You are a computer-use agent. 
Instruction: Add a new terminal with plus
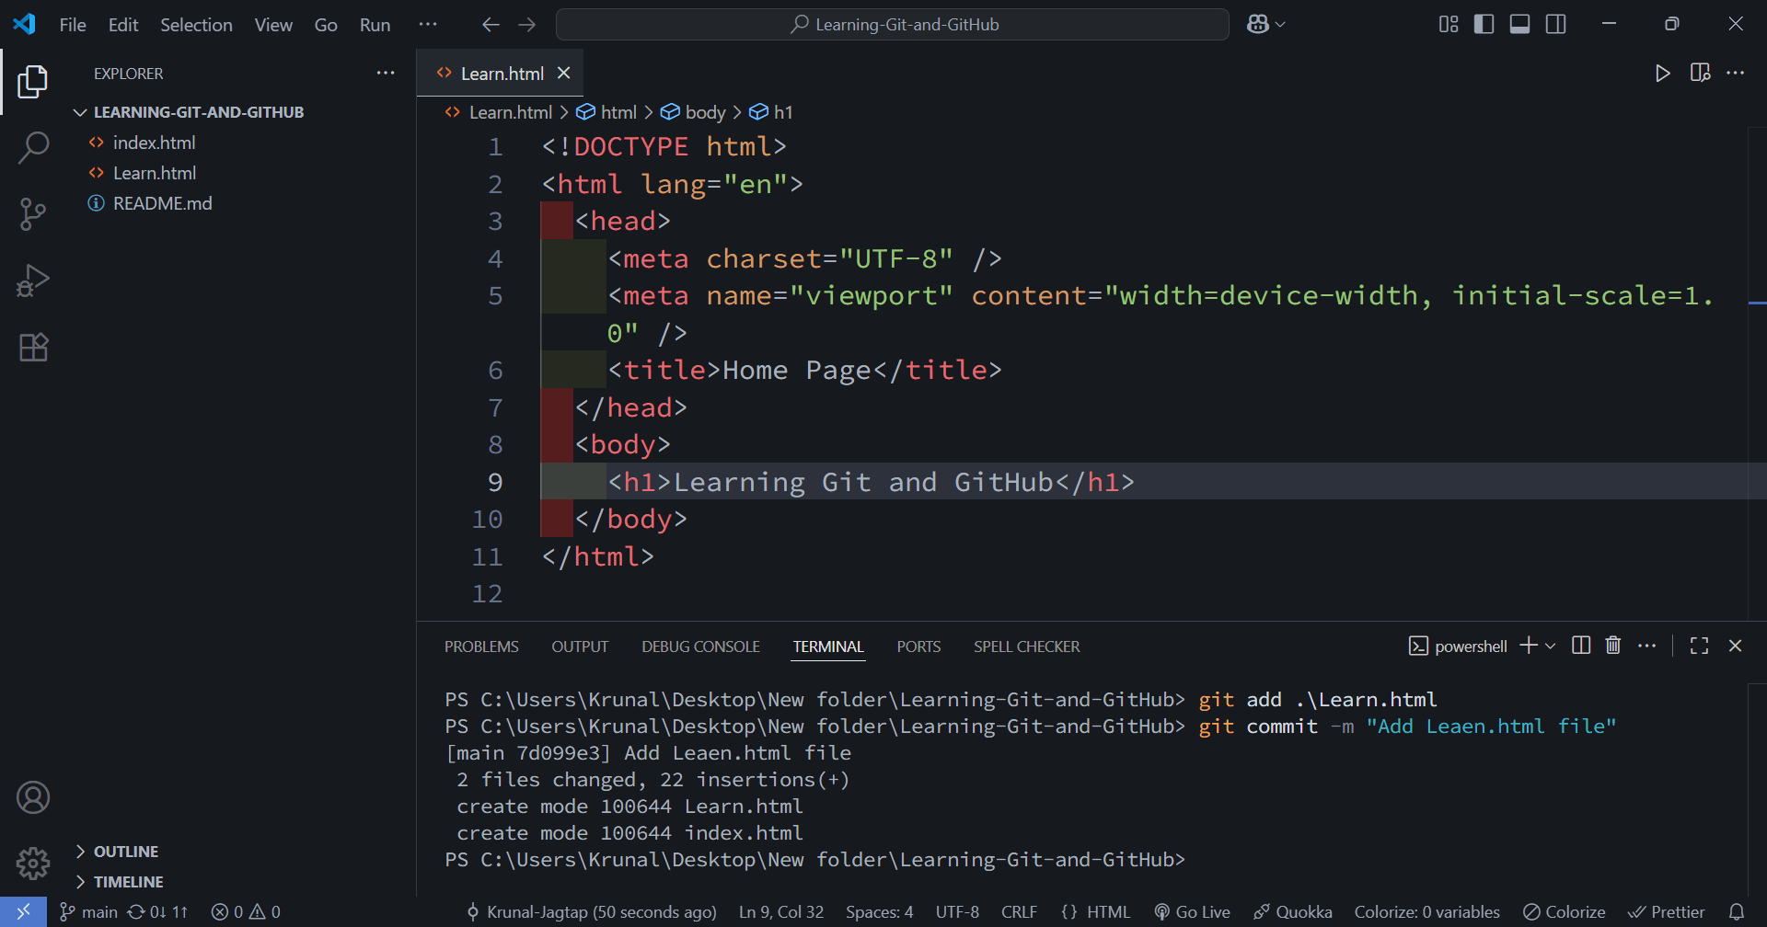coord(1529,646)
